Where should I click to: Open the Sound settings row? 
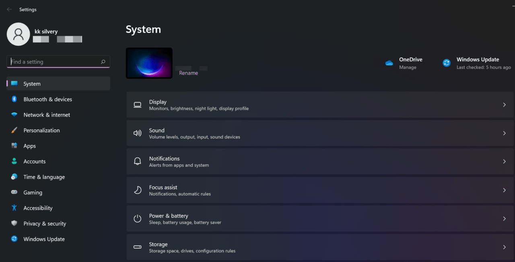click(x=320, y=133)
